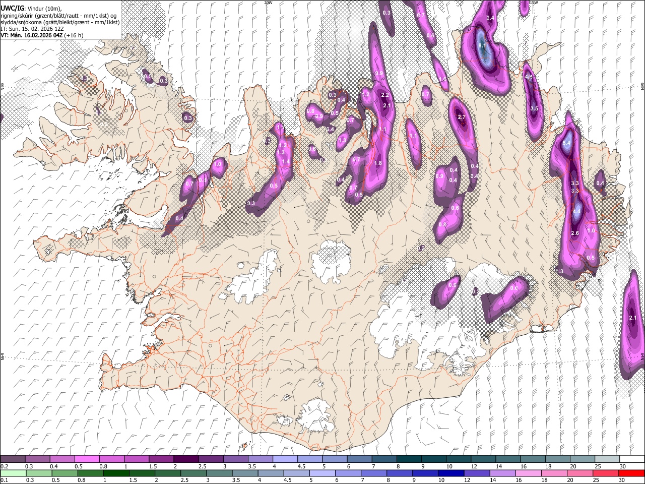Pick the light violet swatch between 14 and 16
This screenshot has width=645, height=484.
click(x=502, y=473)
